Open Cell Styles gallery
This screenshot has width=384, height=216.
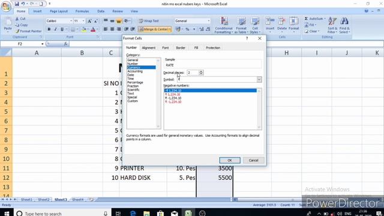(x=255, y=25)
